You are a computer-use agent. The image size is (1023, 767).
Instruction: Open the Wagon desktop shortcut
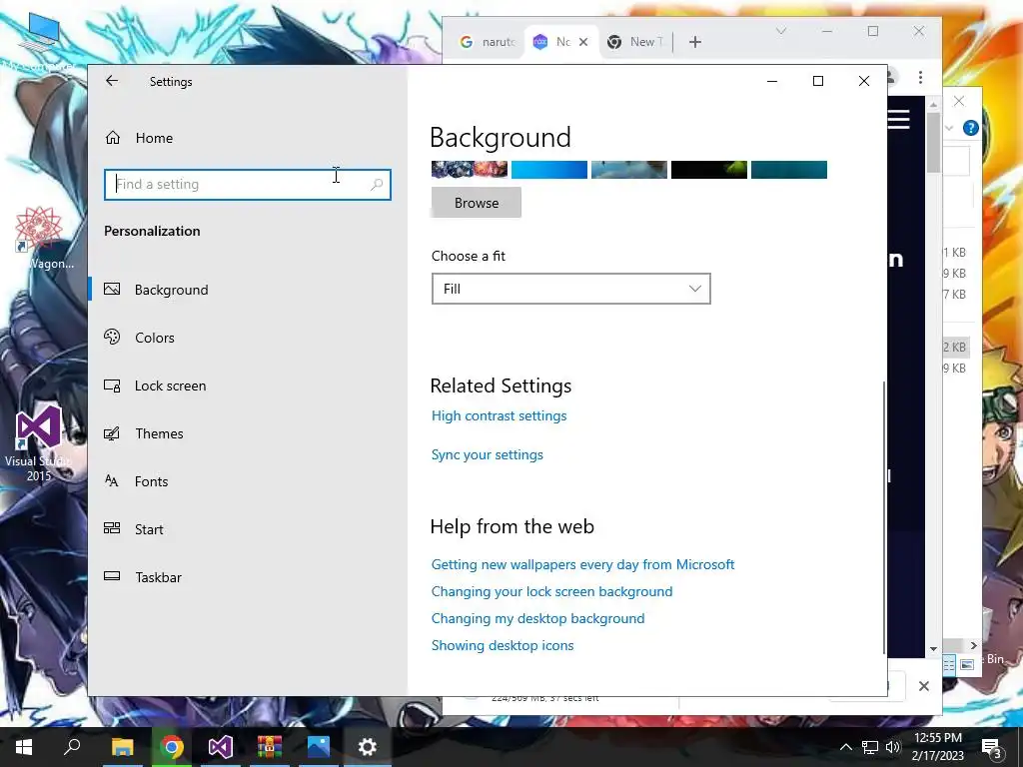[x=39, y=238]
